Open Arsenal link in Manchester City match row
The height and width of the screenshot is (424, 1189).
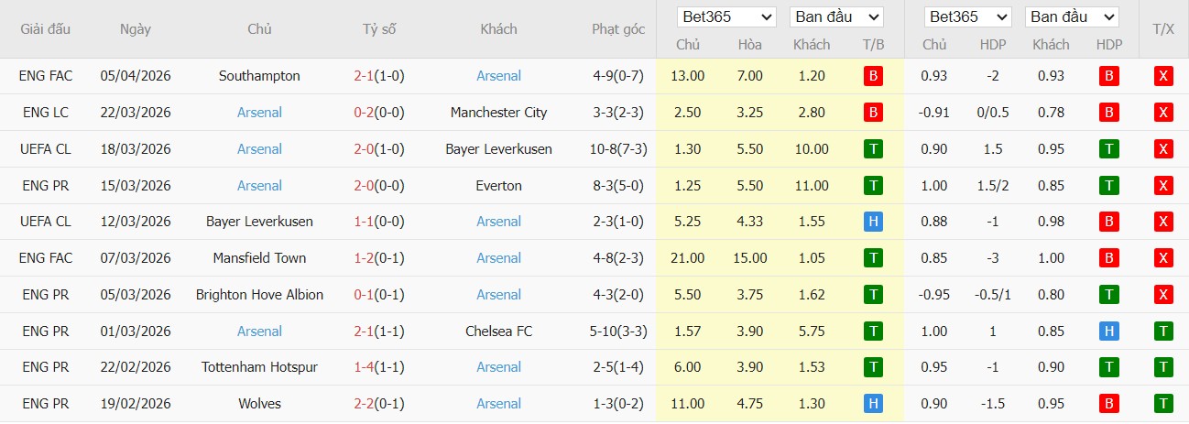[259, 113]
